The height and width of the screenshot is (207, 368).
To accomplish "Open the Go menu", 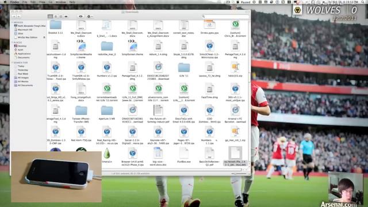I will click(51, 2).
